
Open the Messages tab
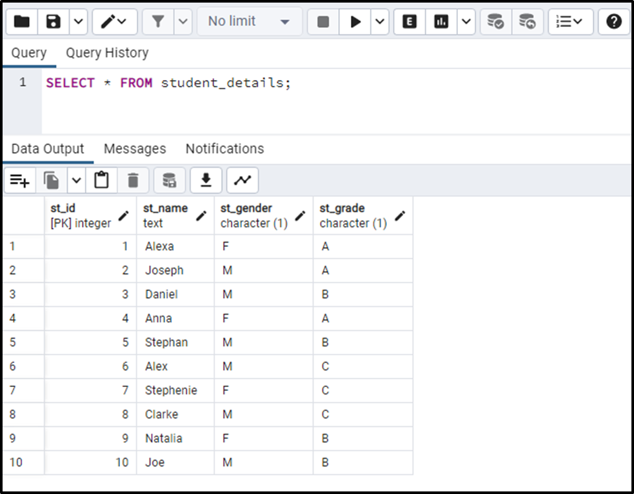click(x=134, y=148)
